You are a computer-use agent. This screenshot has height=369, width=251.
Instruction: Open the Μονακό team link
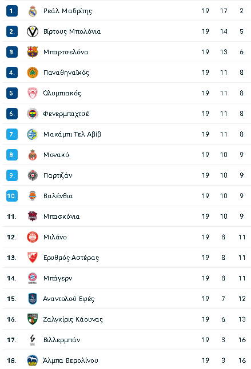tap(56, 155)
